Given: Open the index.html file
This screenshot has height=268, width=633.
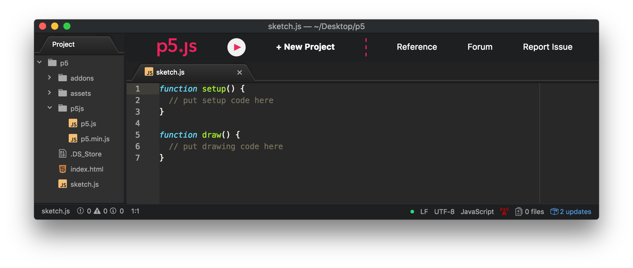Looking at the screenshot, I should tap(87, 169).
